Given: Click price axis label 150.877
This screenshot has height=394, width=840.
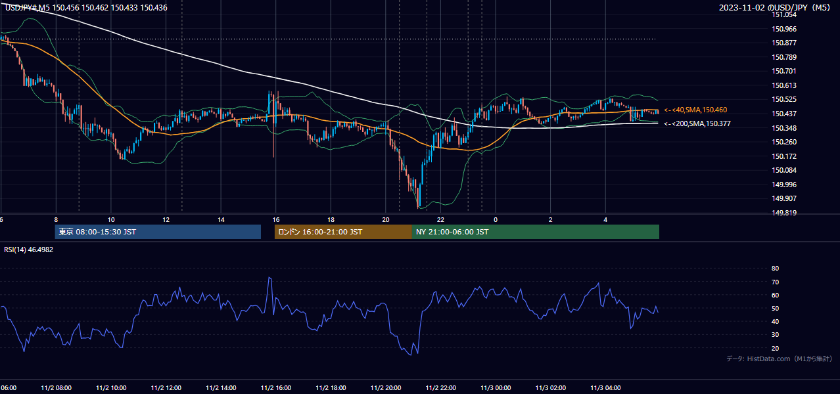Looking at the screenshot, I should tap(784, 43).
